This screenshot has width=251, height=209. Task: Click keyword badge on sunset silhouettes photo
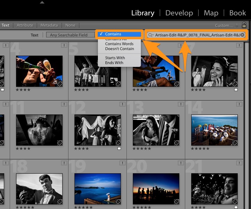click(177, 201)
